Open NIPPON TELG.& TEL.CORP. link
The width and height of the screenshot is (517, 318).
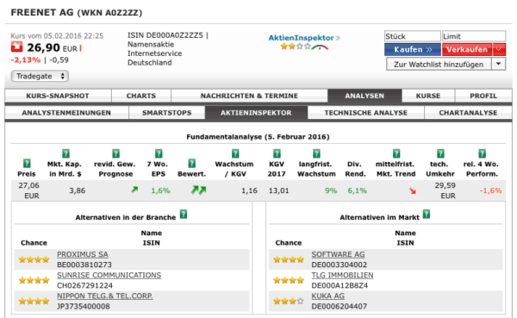coord(105,296)
